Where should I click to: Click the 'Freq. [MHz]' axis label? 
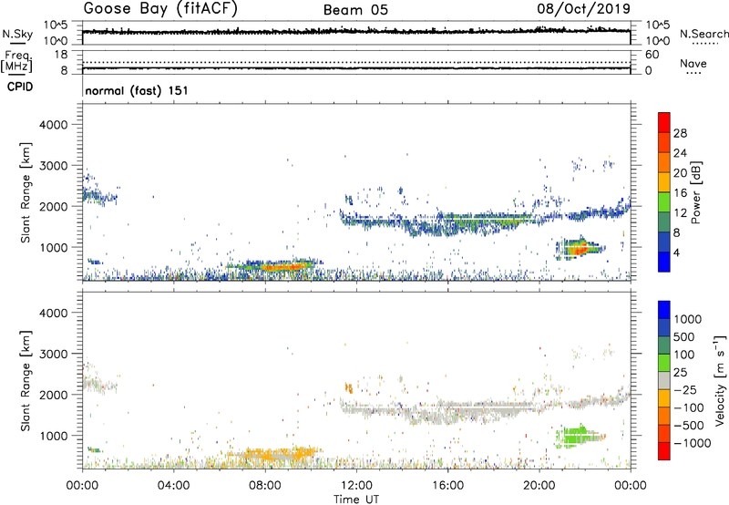16,62
